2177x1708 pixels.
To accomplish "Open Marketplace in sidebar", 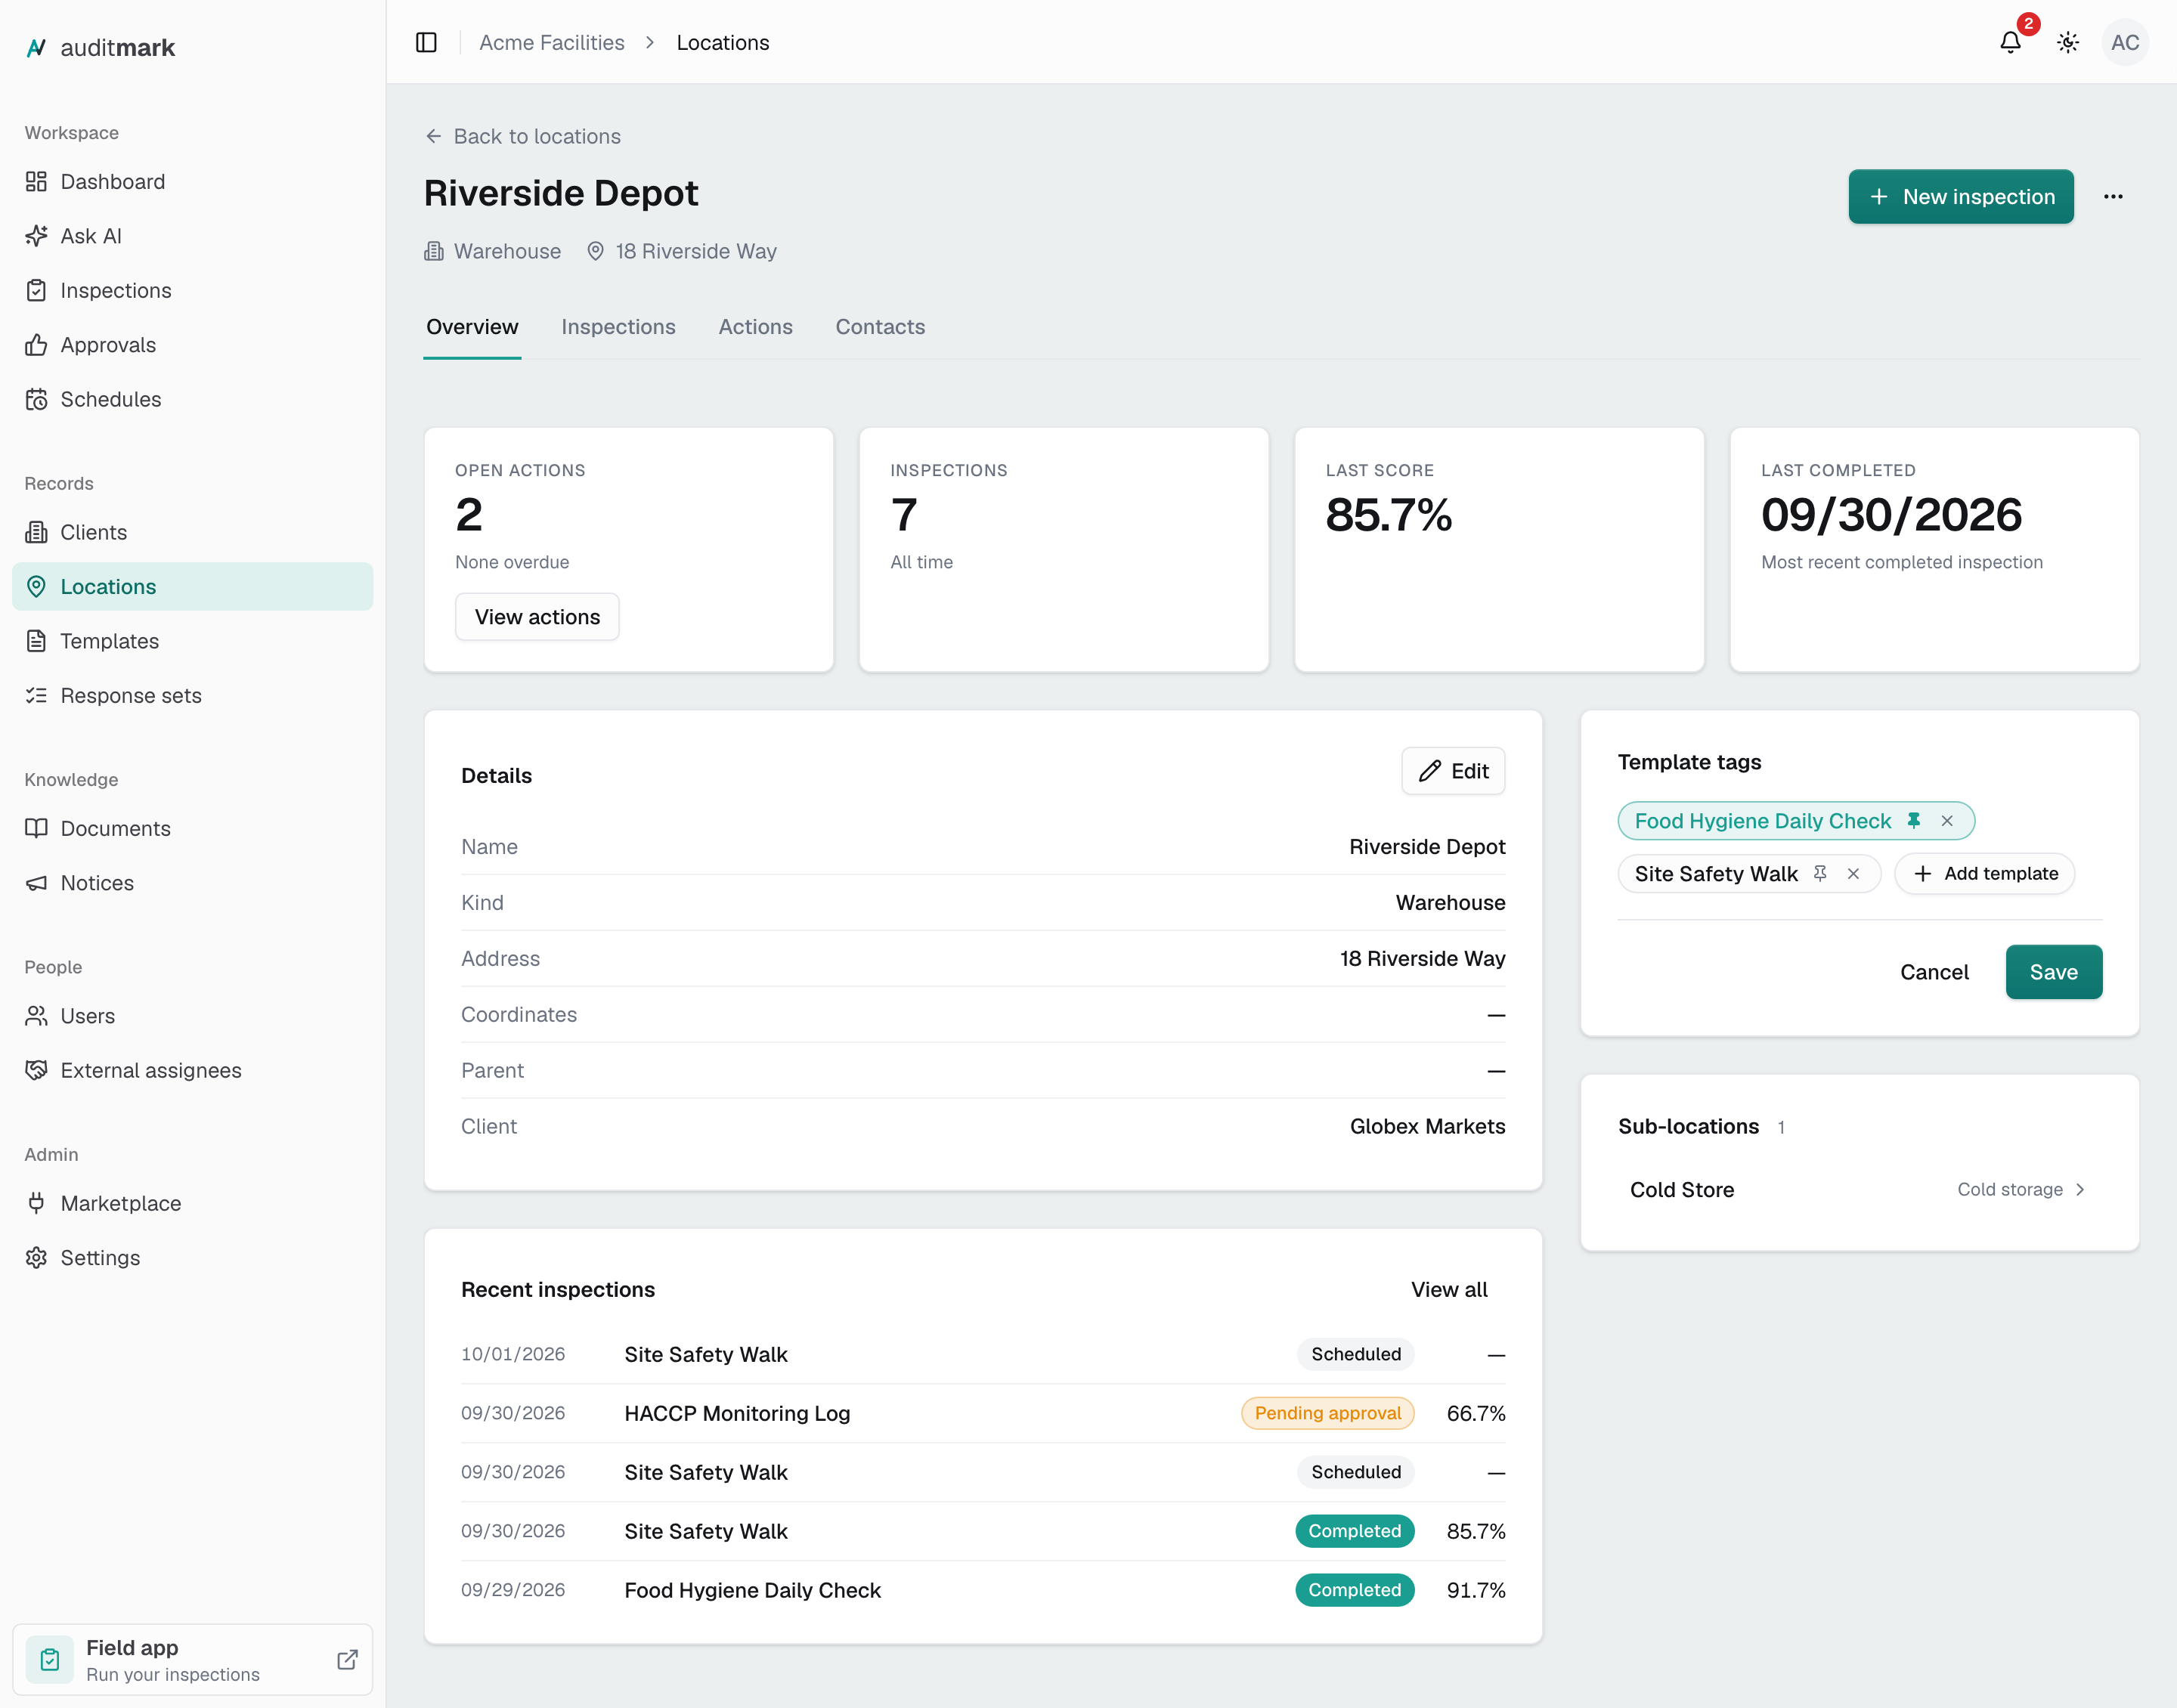I will coord(192,1203).
